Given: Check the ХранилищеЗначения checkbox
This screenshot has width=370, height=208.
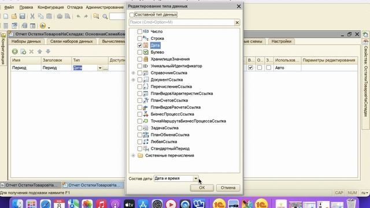Looking at the screenshot, I should point(140,59).
